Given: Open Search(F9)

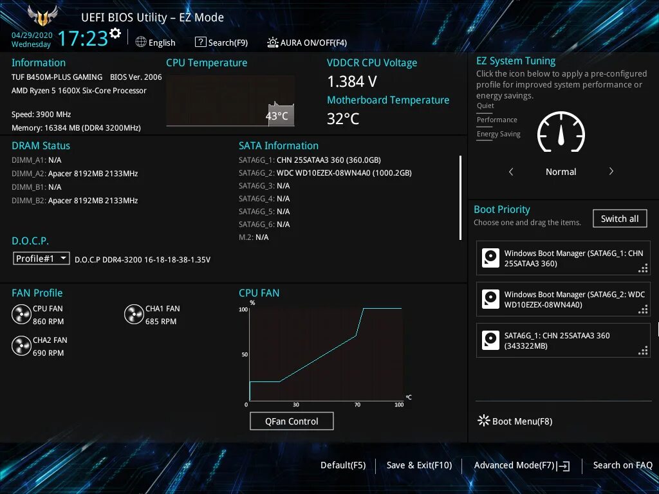Looking at the screenshot, I should 228,42.
